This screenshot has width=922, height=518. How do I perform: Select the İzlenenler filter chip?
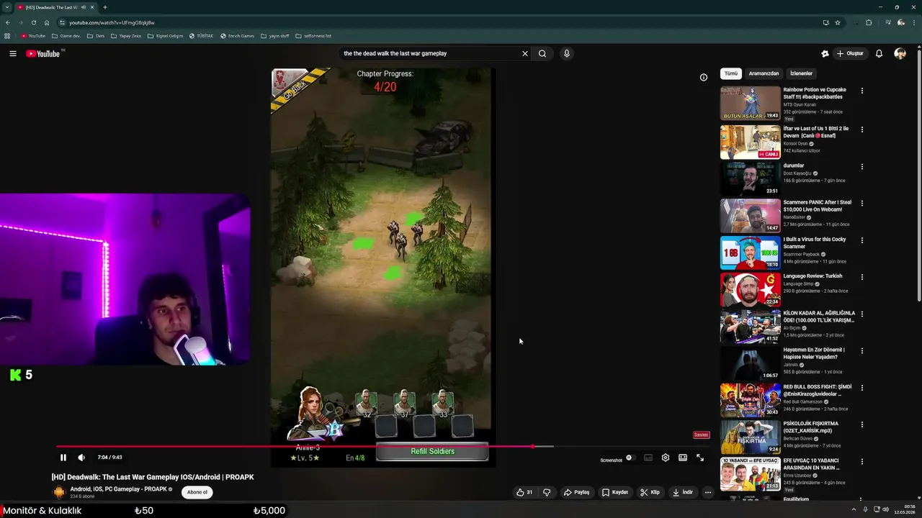tap(801, 73)
